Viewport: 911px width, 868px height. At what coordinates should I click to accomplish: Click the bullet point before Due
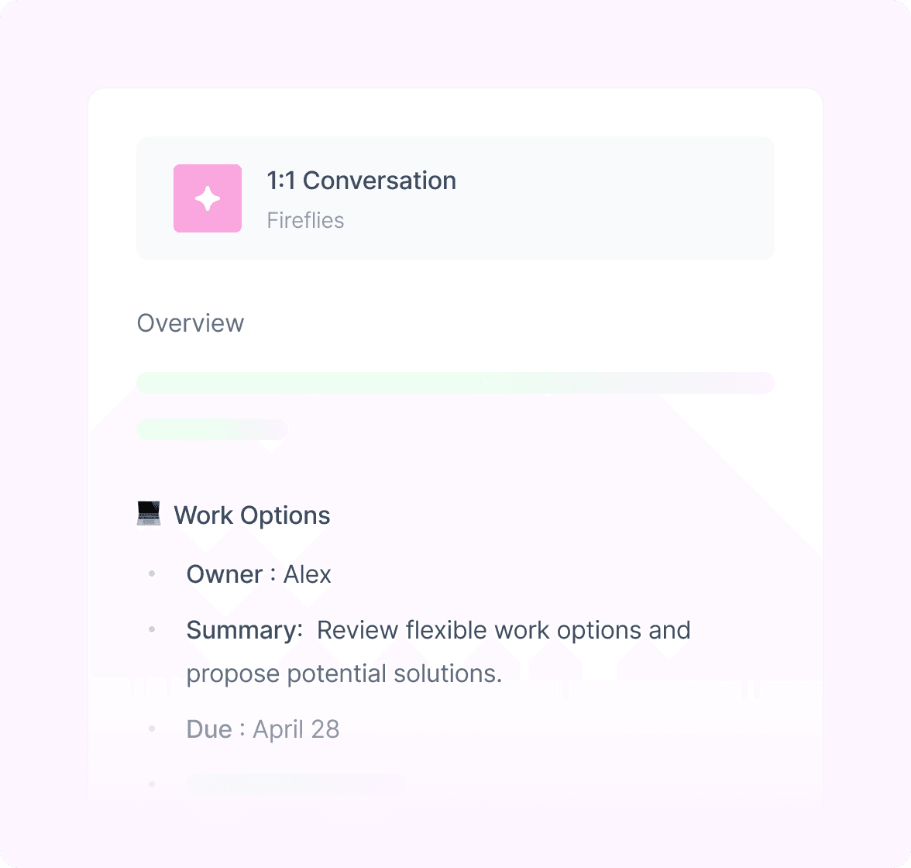click(152, 728)
